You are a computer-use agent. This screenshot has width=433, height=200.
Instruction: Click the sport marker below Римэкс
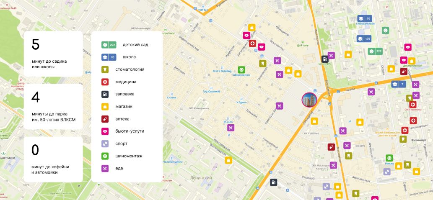coord(387,172)
